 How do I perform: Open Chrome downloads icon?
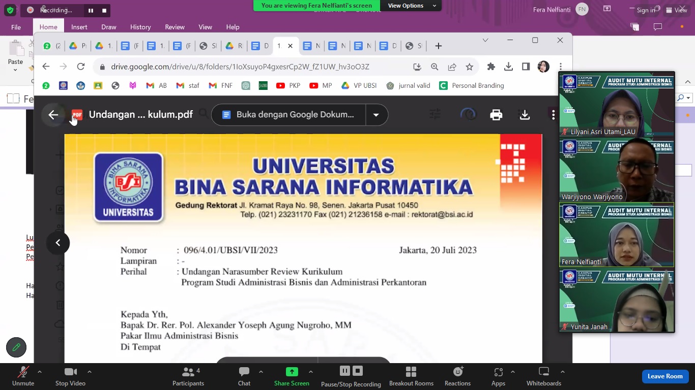(x=508, y=67)
